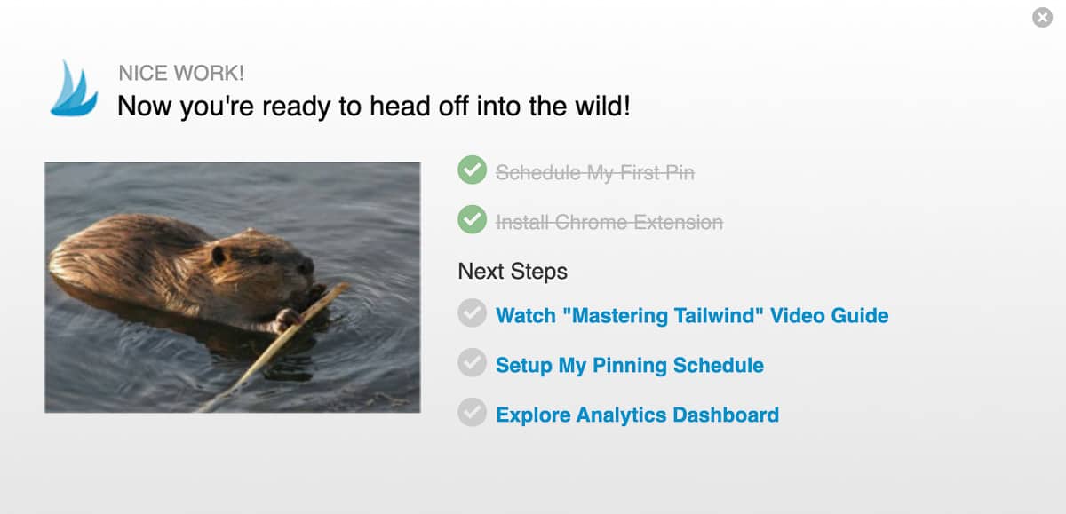Select the crossed-out Install Chrome Extension item
The width and height of the screenshot is (1066, 514).
coord(609,222)
